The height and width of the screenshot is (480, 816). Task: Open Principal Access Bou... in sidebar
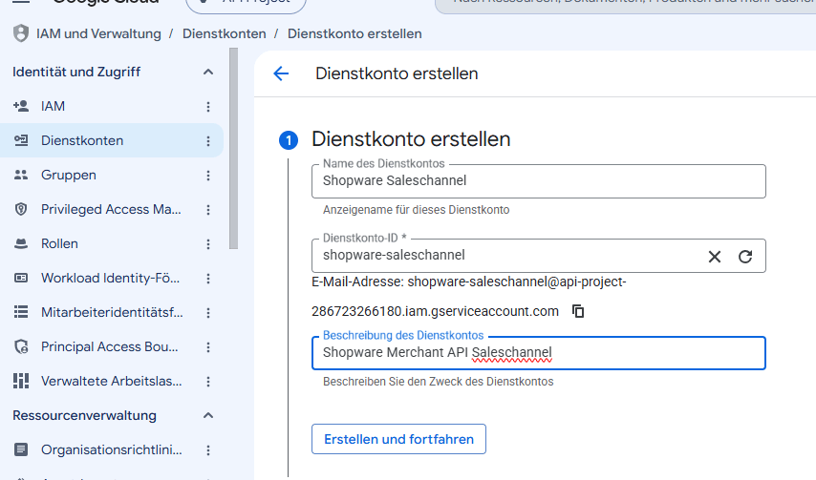pyautogui.click(x=112, y=346)
